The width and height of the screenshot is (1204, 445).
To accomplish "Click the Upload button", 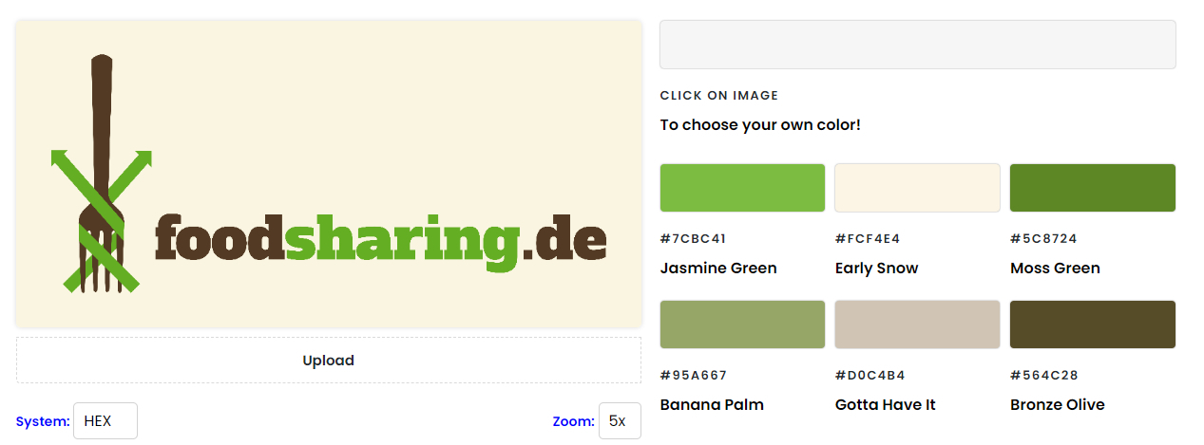I will click(x=328, y=361).
